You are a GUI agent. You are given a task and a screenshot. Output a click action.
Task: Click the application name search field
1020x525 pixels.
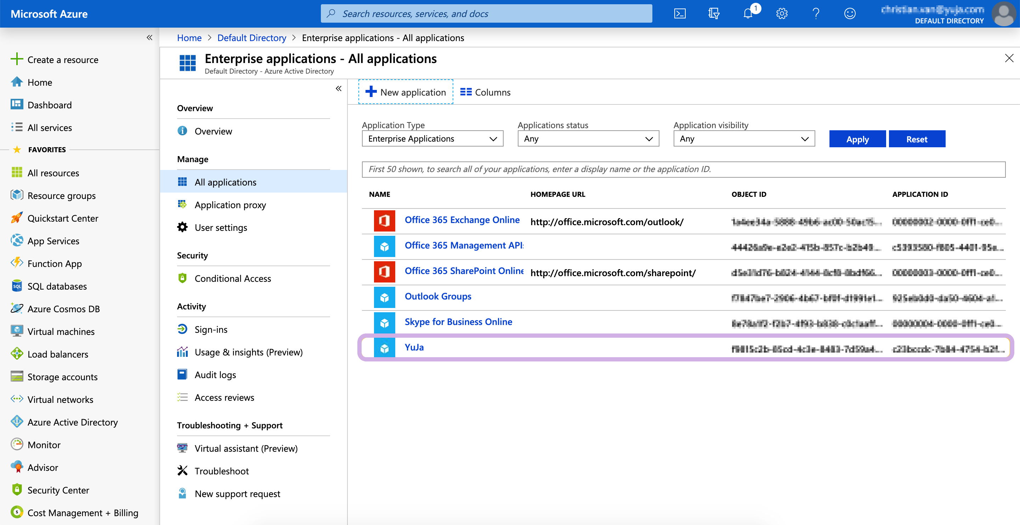[683, 170]
